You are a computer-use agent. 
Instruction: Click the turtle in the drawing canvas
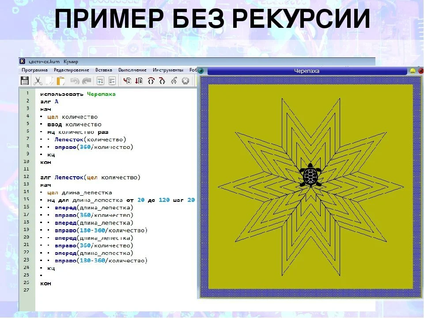[310, 175]
